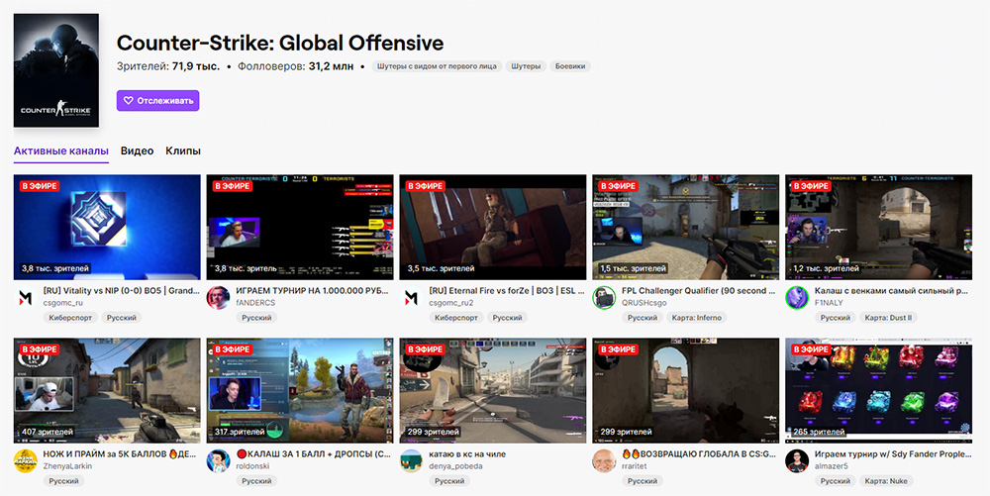The width and height of the screenshot is (990, 496).
Task: Open denya_pobeda channel avatar
Action: click(x=411, y=460)
